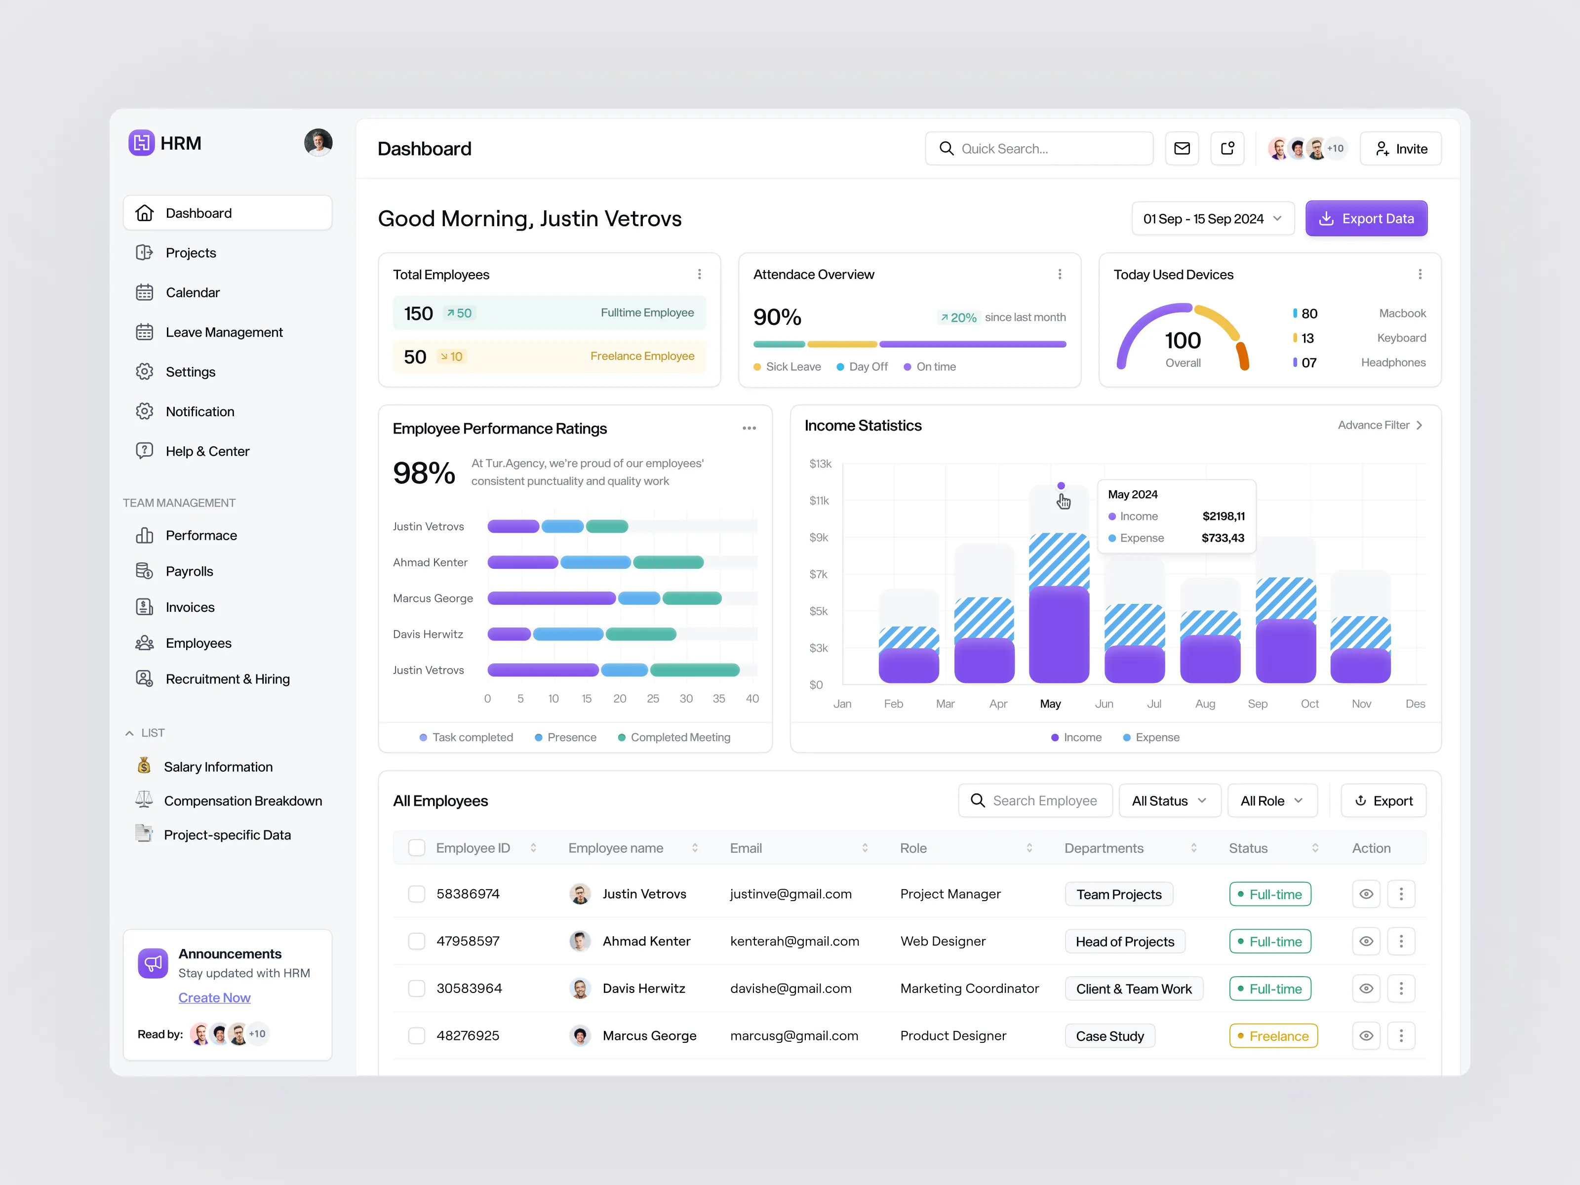Click the mail envelope icon near Quick Search

pyautogui.click(x=1182, y=148)
